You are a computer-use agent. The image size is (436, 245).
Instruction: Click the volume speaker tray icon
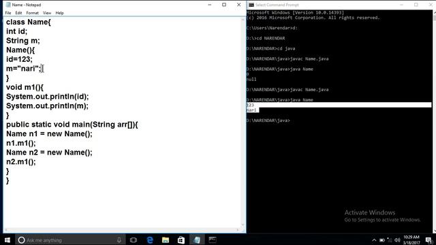tap(397, 240)
